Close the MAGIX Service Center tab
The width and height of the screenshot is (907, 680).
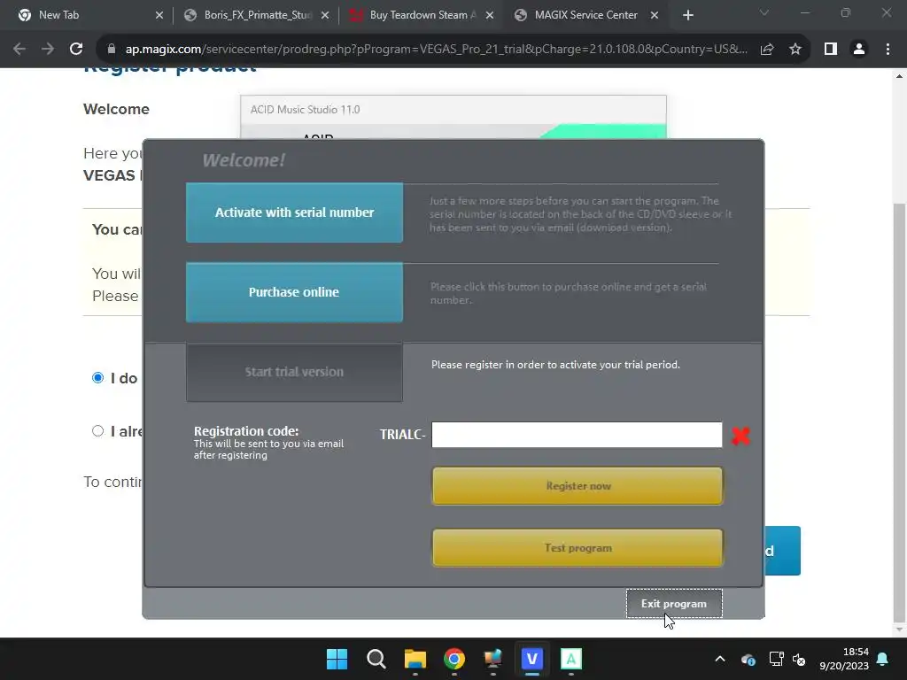point(655,15)
